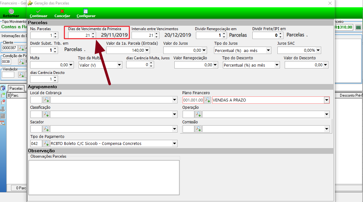363x202 pixels.
Task: Open the Configurar settings icon
Action: pyautogui.click(x=86, y=11)
